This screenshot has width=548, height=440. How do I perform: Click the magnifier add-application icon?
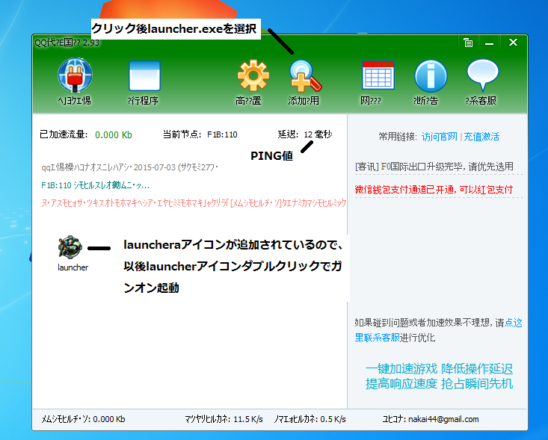(x=304, y=77)
